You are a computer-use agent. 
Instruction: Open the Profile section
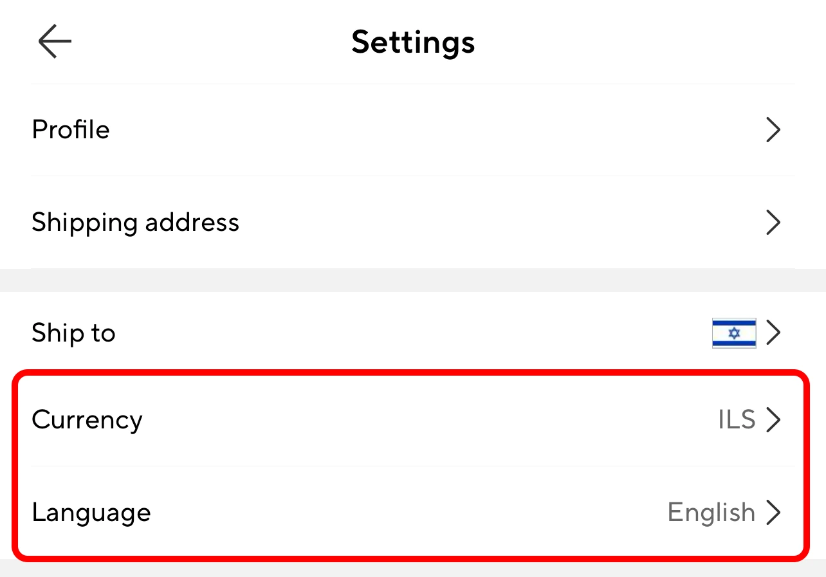click(x=412, y=129)
